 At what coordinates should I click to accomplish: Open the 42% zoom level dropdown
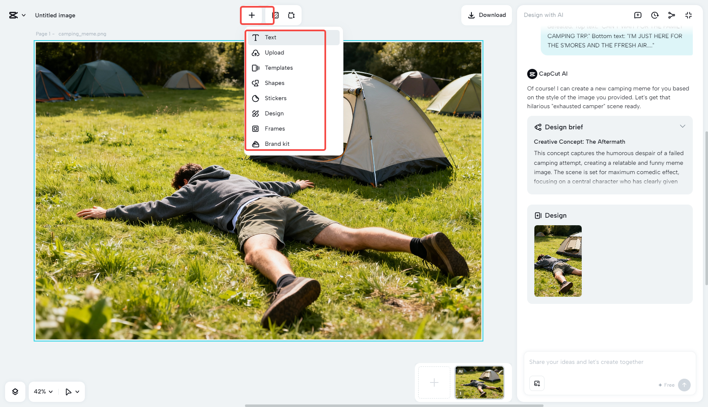[x=42, y=391]
